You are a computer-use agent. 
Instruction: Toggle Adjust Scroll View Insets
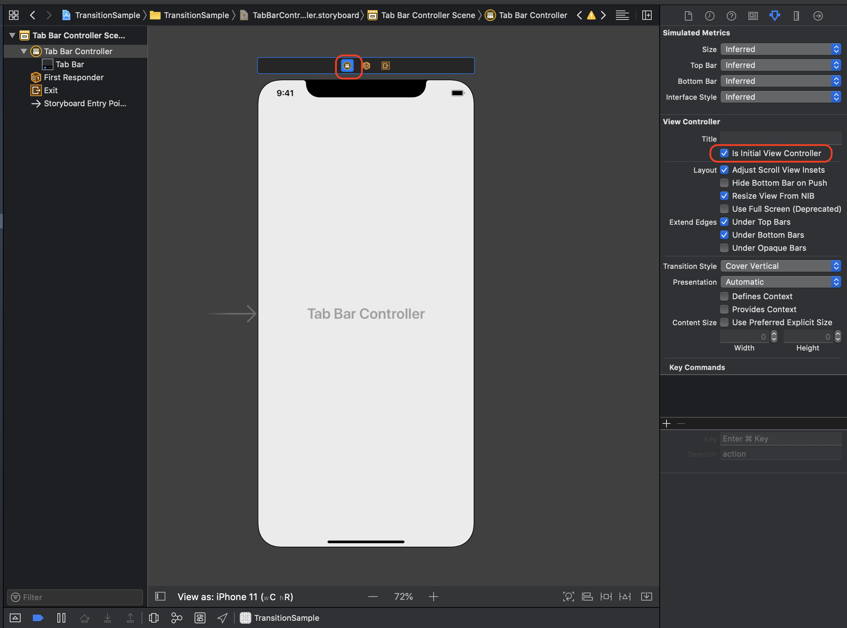(x=724, y=170)
